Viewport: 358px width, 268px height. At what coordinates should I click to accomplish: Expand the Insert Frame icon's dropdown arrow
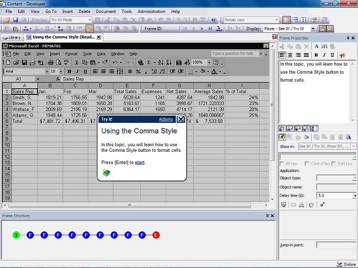click(31, 28)
